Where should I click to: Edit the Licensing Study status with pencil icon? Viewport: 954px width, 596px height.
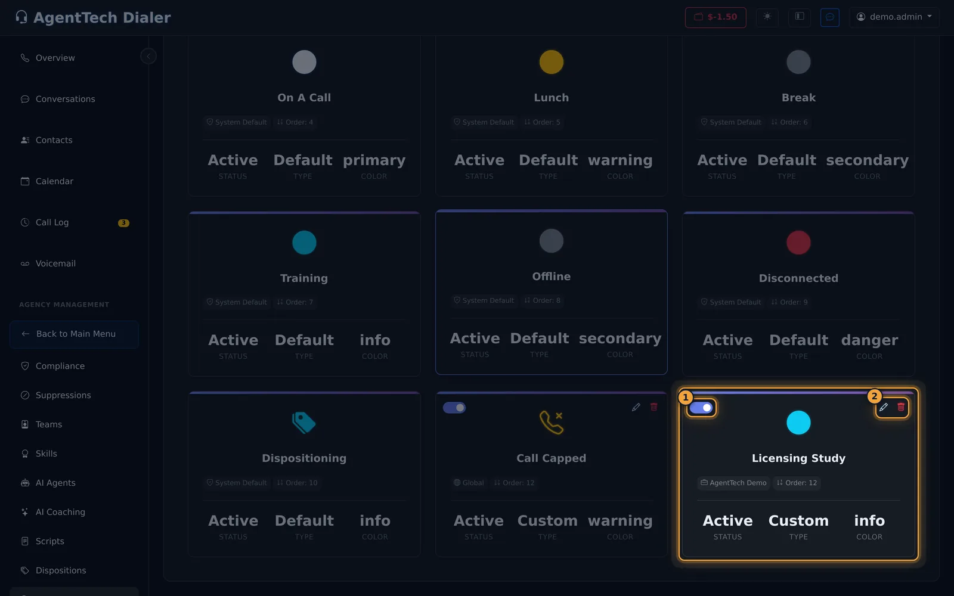[884, 407]
